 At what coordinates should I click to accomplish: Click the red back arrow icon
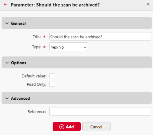coord(6,4)
